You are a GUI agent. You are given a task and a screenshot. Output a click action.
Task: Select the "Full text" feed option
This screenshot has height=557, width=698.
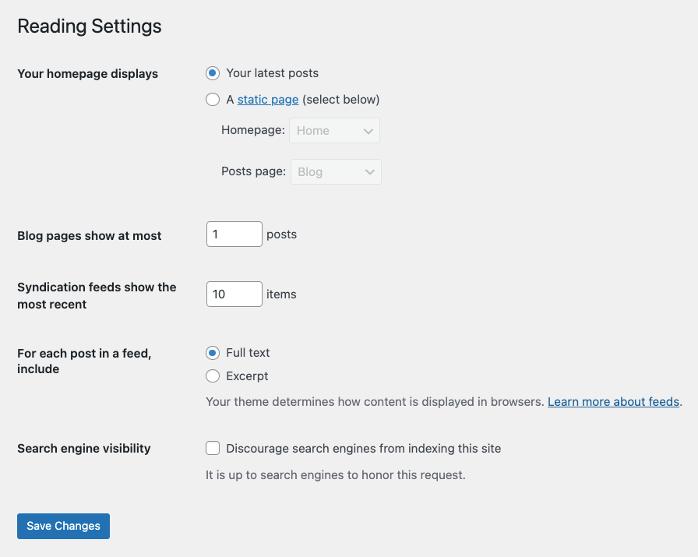pyautogui.click(x=213, y=353)
